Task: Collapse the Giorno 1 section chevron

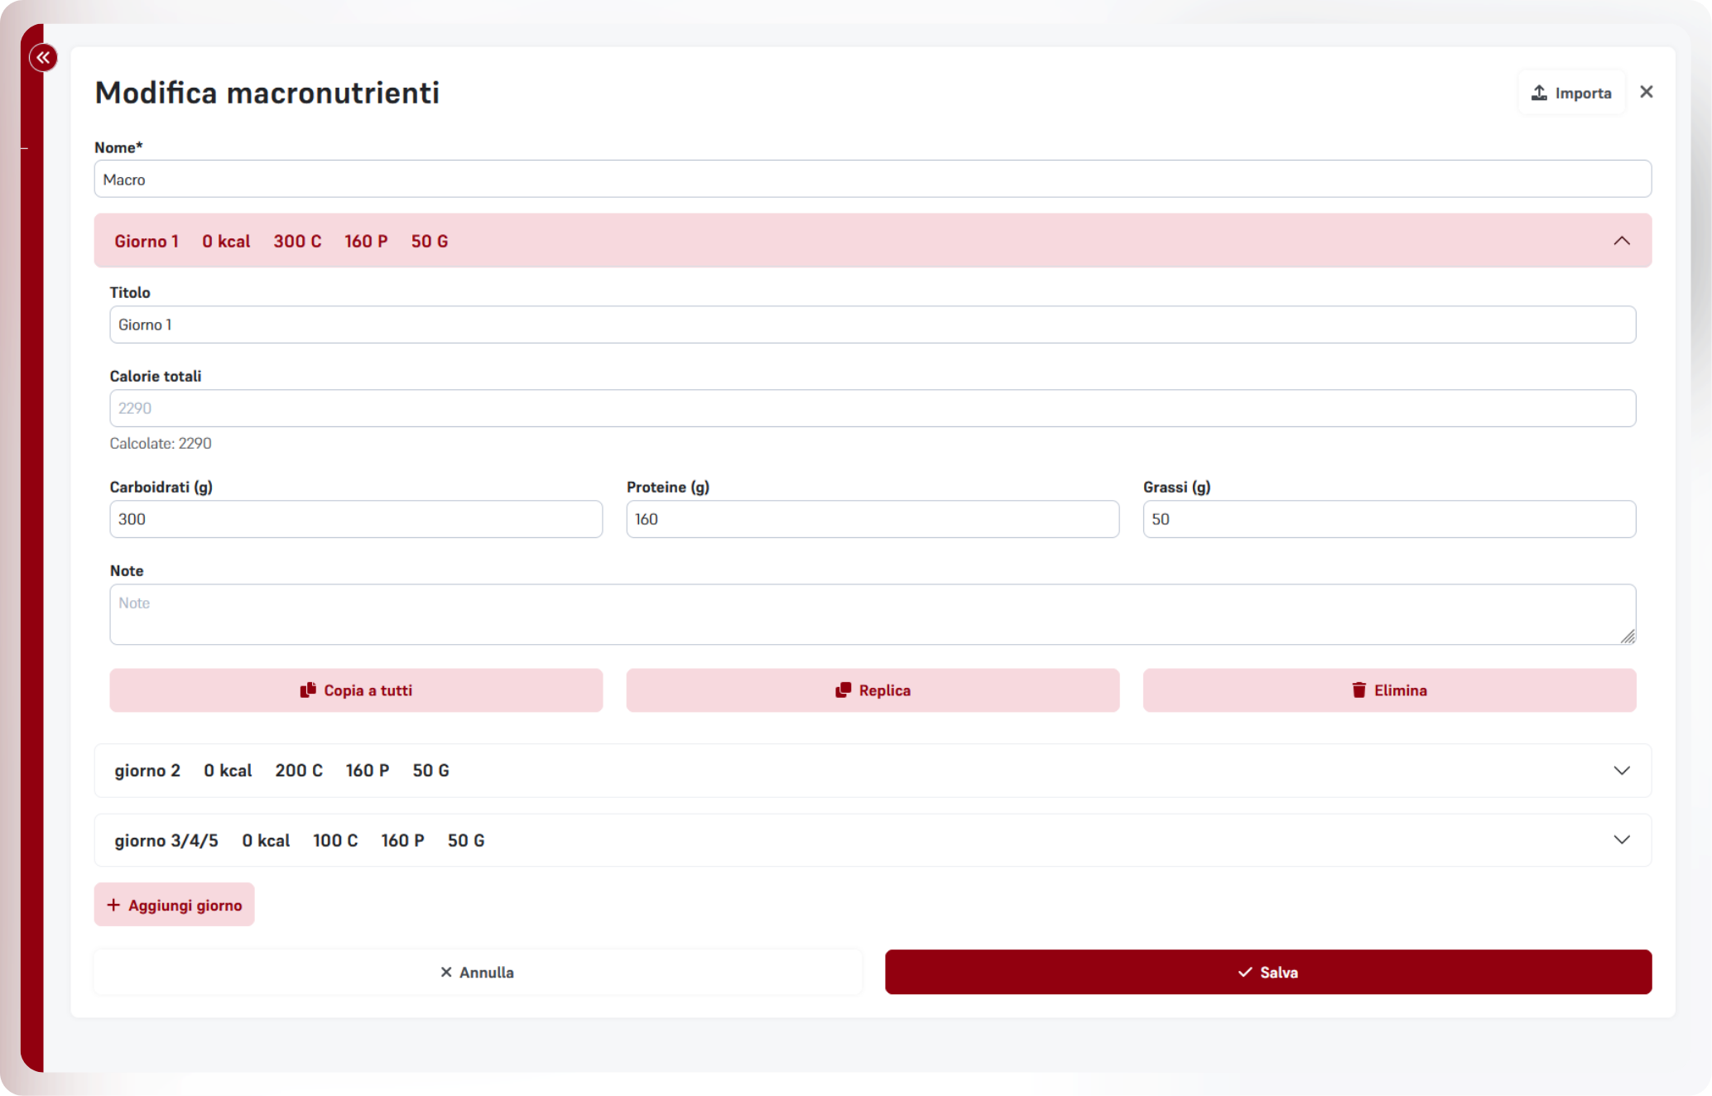Action: coord(1621,241)
